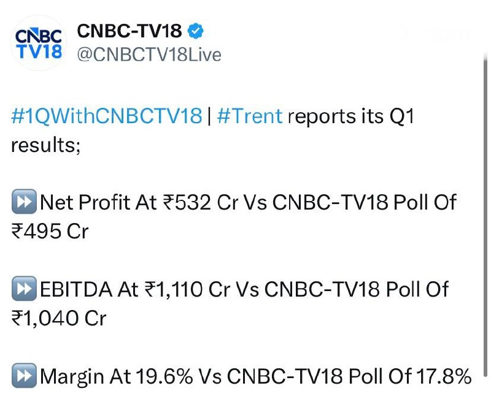Open CNBC-TV18 display name
The width and height of the screenshot is (491, 402).
(130, 31)
